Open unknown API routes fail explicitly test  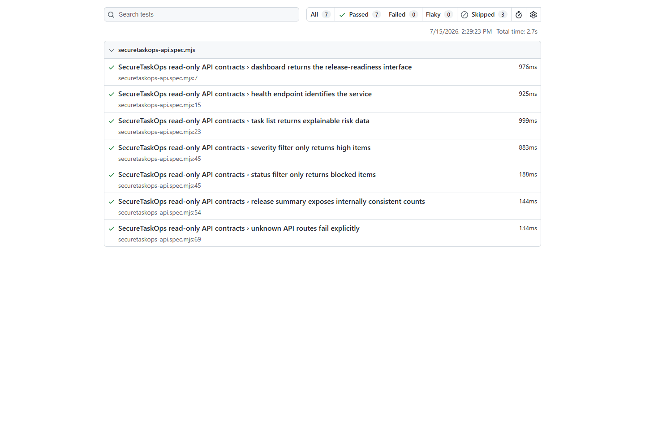[239, 228]
